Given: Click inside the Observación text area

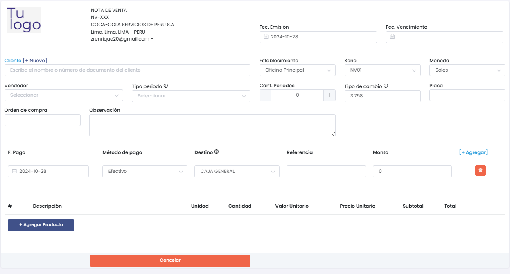Looking at the screenshot, I should click(212, 125).
